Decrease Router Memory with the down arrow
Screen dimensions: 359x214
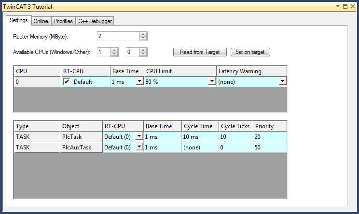point(143,38)
